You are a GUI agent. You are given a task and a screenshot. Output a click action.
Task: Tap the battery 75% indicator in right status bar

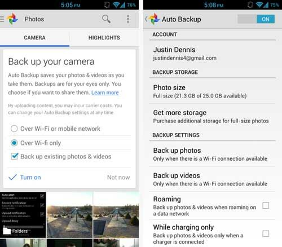pyautogui.click(x=275, y=5)
